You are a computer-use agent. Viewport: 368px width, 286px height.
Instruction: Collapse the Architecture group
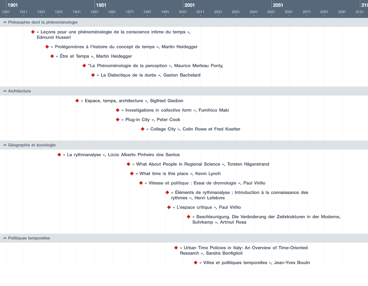5,91
